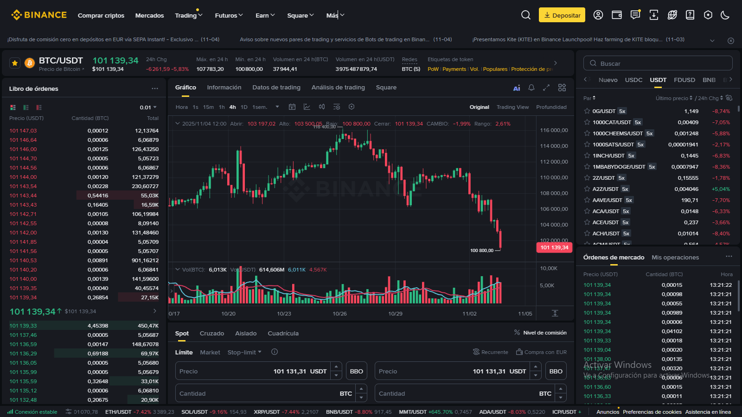
Task: Open the hexagon settings icon in header
Action: tap(708, 15)
